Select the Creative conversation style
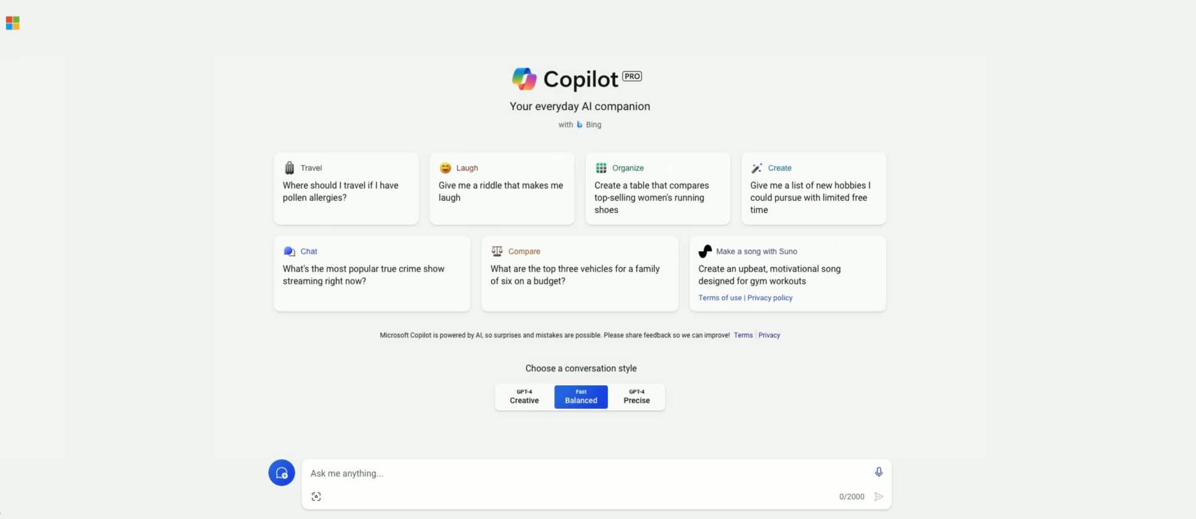 coord(524,397)
